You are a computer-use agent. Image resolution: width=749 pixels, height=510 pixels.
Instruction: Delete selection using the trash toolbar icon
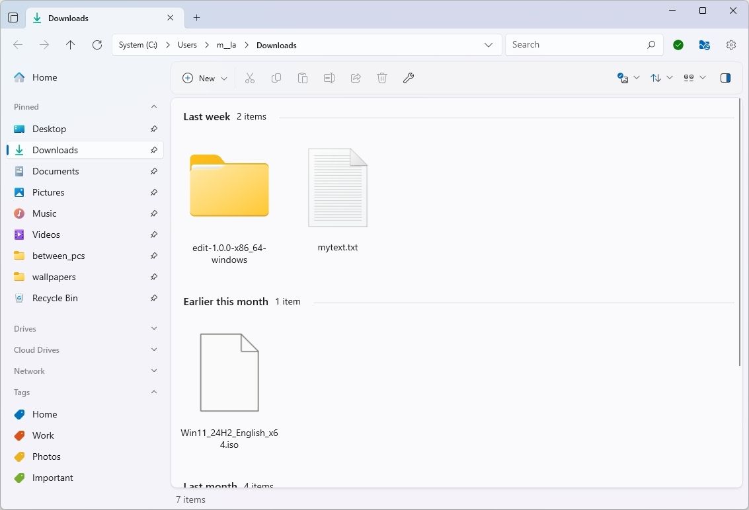point(381,78)
